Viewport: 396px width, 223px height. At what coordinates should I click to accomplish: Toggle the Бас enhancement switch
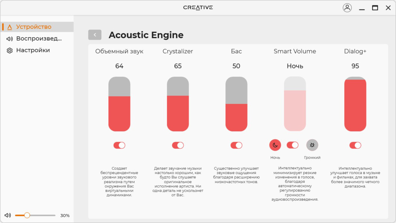236,145
